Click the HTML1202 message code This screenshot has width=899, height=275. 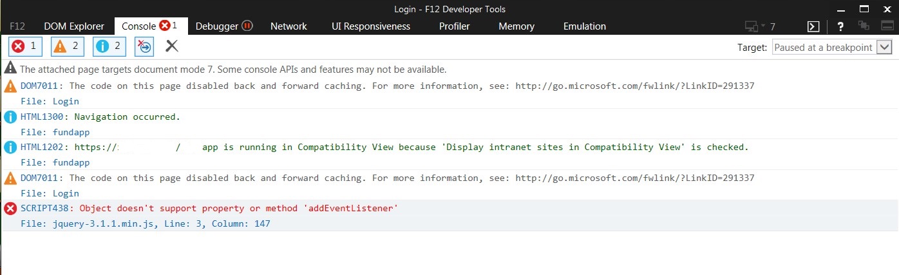[x=43, y=147]
